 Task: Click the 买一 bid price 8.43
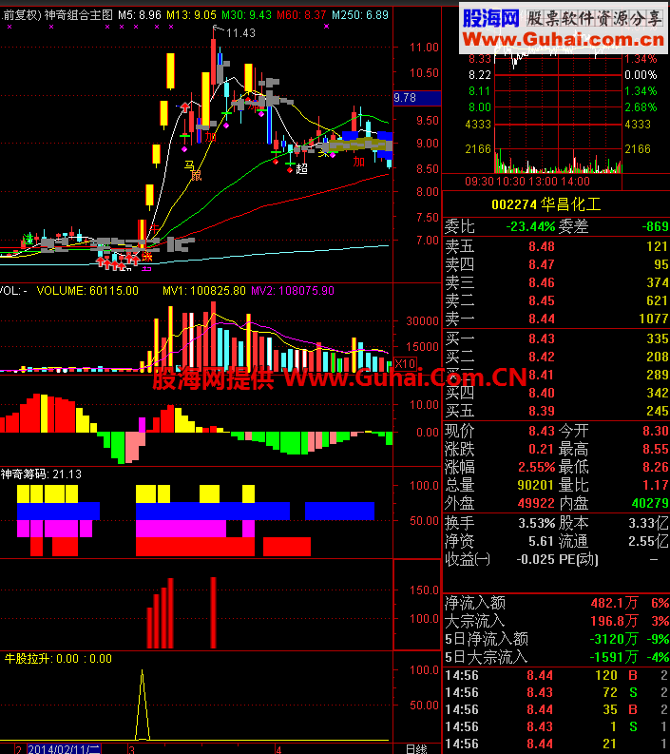tap(542, 339)
